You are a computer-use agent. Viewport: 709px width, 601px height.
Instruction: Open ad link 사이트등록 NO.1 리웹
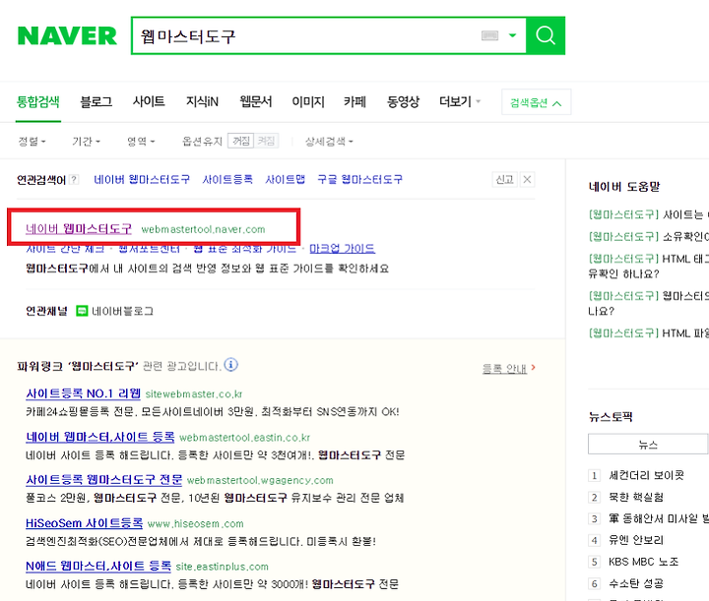click(x=83, y=393)
